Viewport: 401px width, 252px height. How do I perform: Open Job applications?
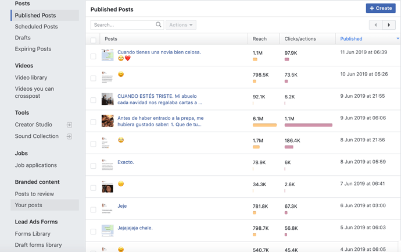coord(36,165)
